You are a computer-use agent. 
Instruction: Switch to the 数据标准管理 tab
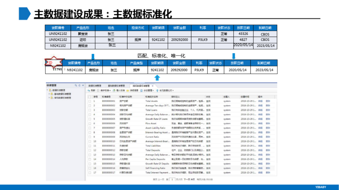[x=95, y=86]
